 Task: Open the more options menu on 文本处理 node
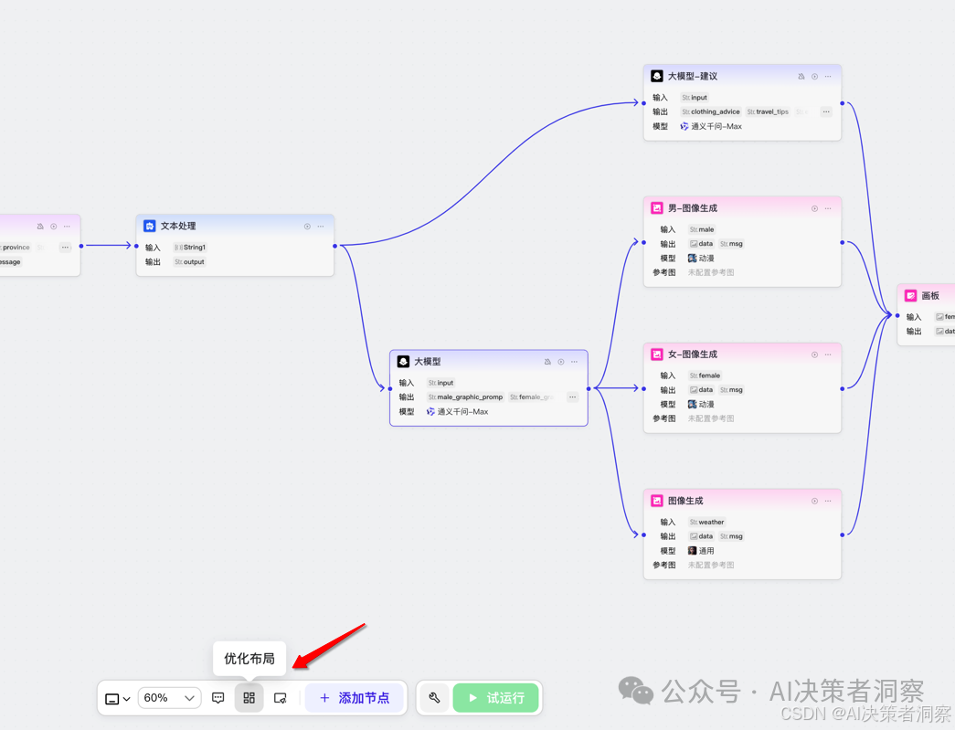pyautogui.click(x=321, y=227)
